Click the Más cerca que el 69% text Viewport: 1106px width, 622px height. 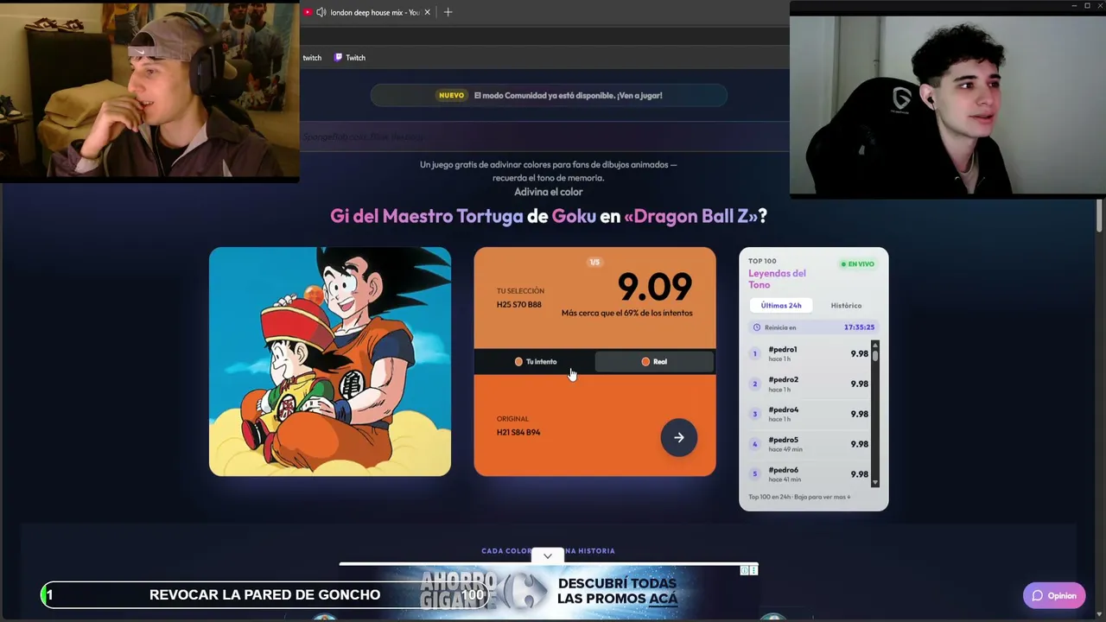pos(626,313)
